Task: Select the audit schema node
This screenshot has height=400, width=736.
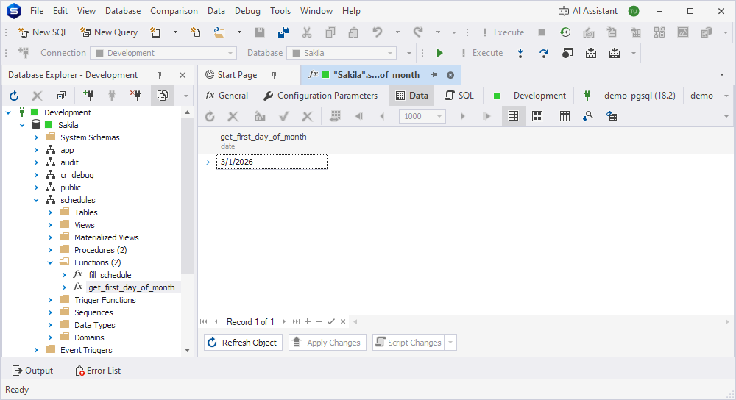Action: pyautogui.click(x=69, y=162)
